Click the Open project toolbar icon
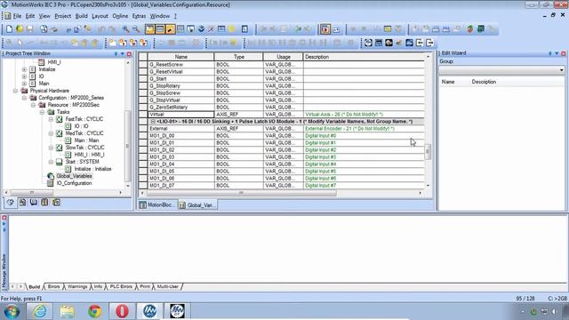The height and width of the screenshot is (320, 569). click(x=20, y=29)
